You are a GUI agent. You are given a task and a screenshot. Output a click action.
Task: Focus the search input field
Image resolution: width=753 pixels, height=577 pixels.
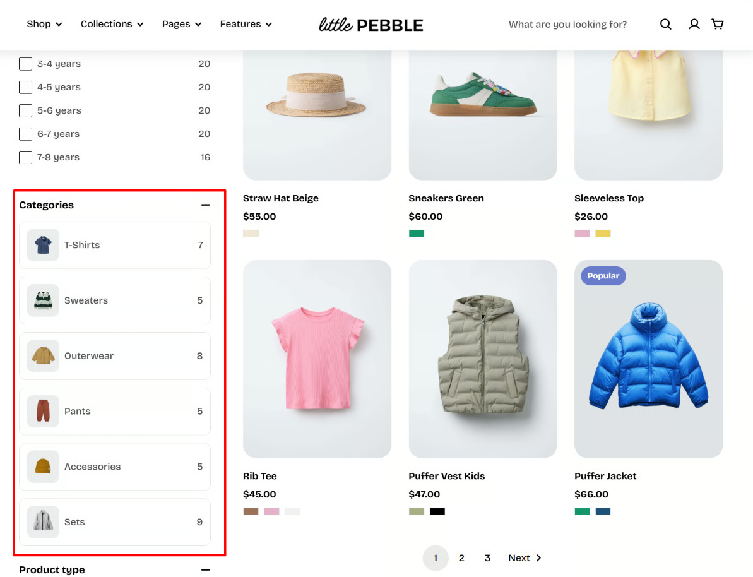click(567, 24)
